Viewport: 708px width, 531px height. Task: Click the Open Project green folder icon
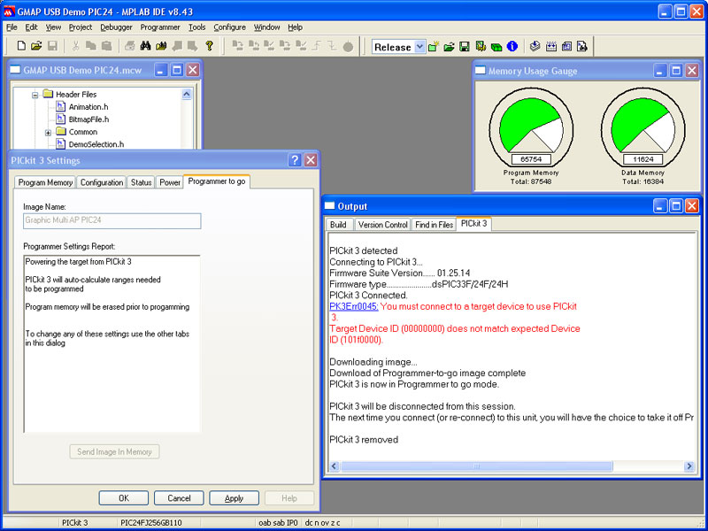coord(449,47)
